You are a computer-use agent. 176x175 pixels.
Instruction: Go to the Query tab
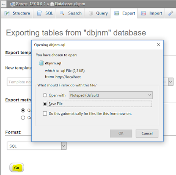(98, 13)
